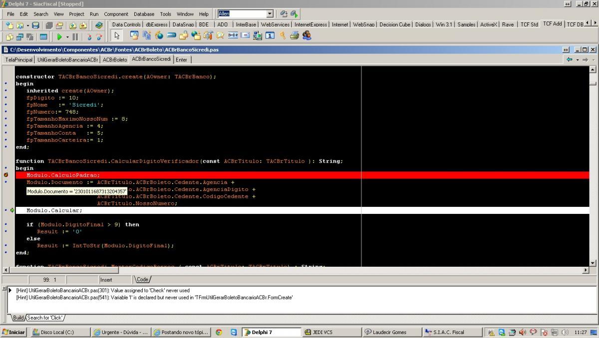Open the Allen desktop layout dropdown
The image size is (599, 338).
tap(270, 14)
